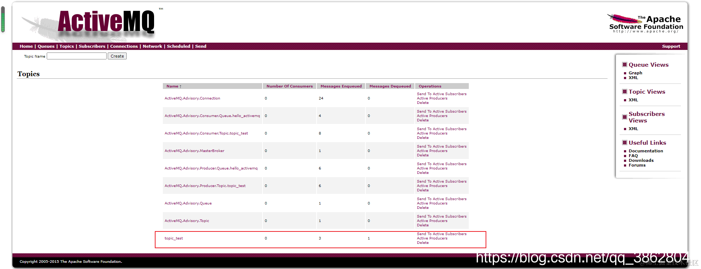Open the Apache Software Foundation logo link
Viewport: 701px width, 269px height.
click(x=645, y=23)
